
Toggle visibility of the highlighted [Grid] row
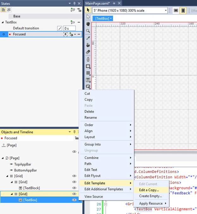point(74,194)
